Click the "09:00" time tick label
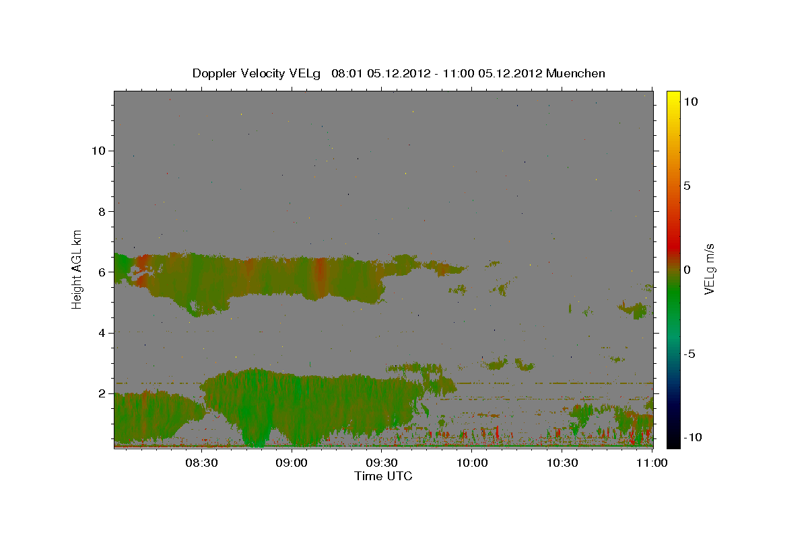 [292, 463]
